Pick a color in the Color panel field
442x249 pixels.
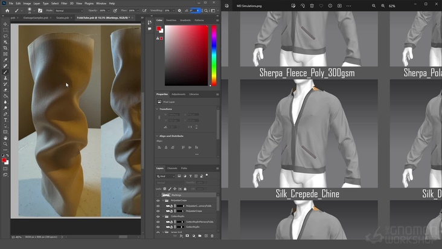click(187, 56)
